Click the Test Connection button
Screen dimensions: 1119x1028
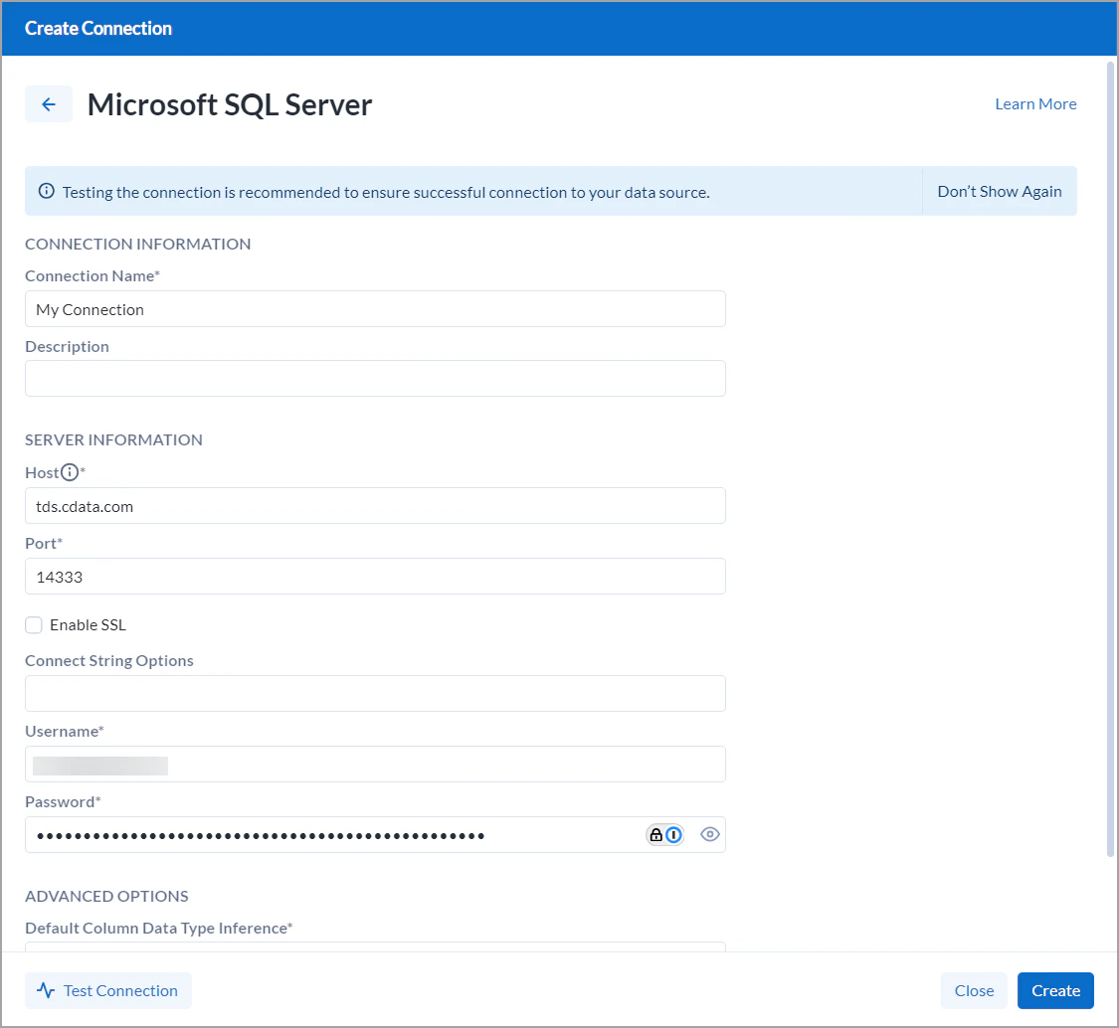point(107,990)
